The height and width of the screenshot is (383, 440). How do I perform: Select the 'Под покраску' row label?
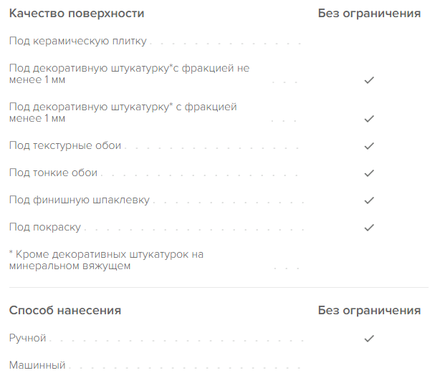click(x=44, y=228)
